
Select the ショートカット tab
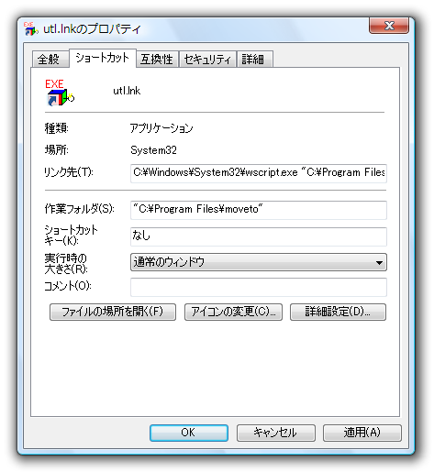[x=103, y=58]
